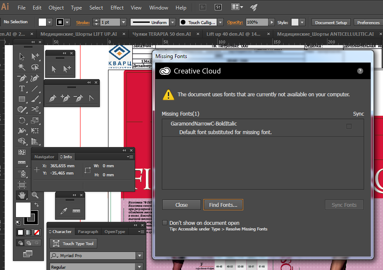Open the Window menu

(159, 8)
